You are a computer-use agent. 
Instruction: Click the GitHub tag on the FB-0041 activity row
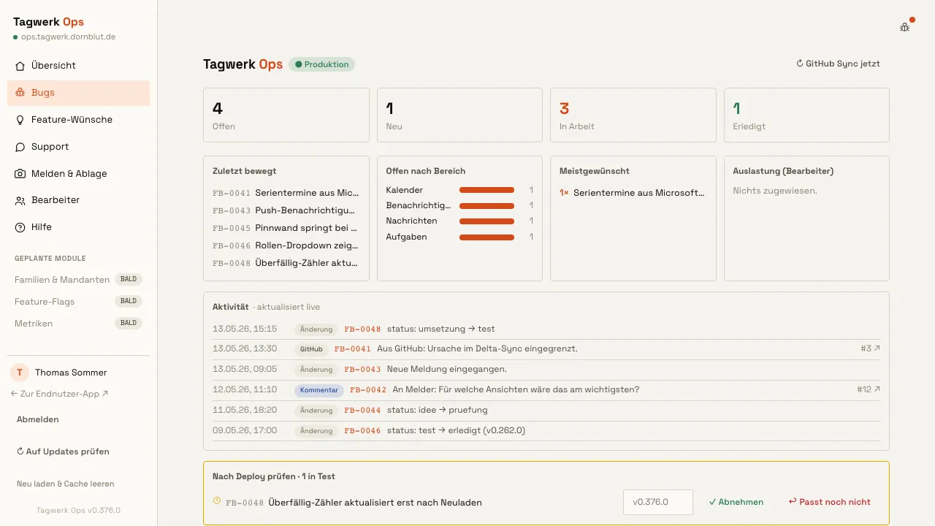pos(311,349)
